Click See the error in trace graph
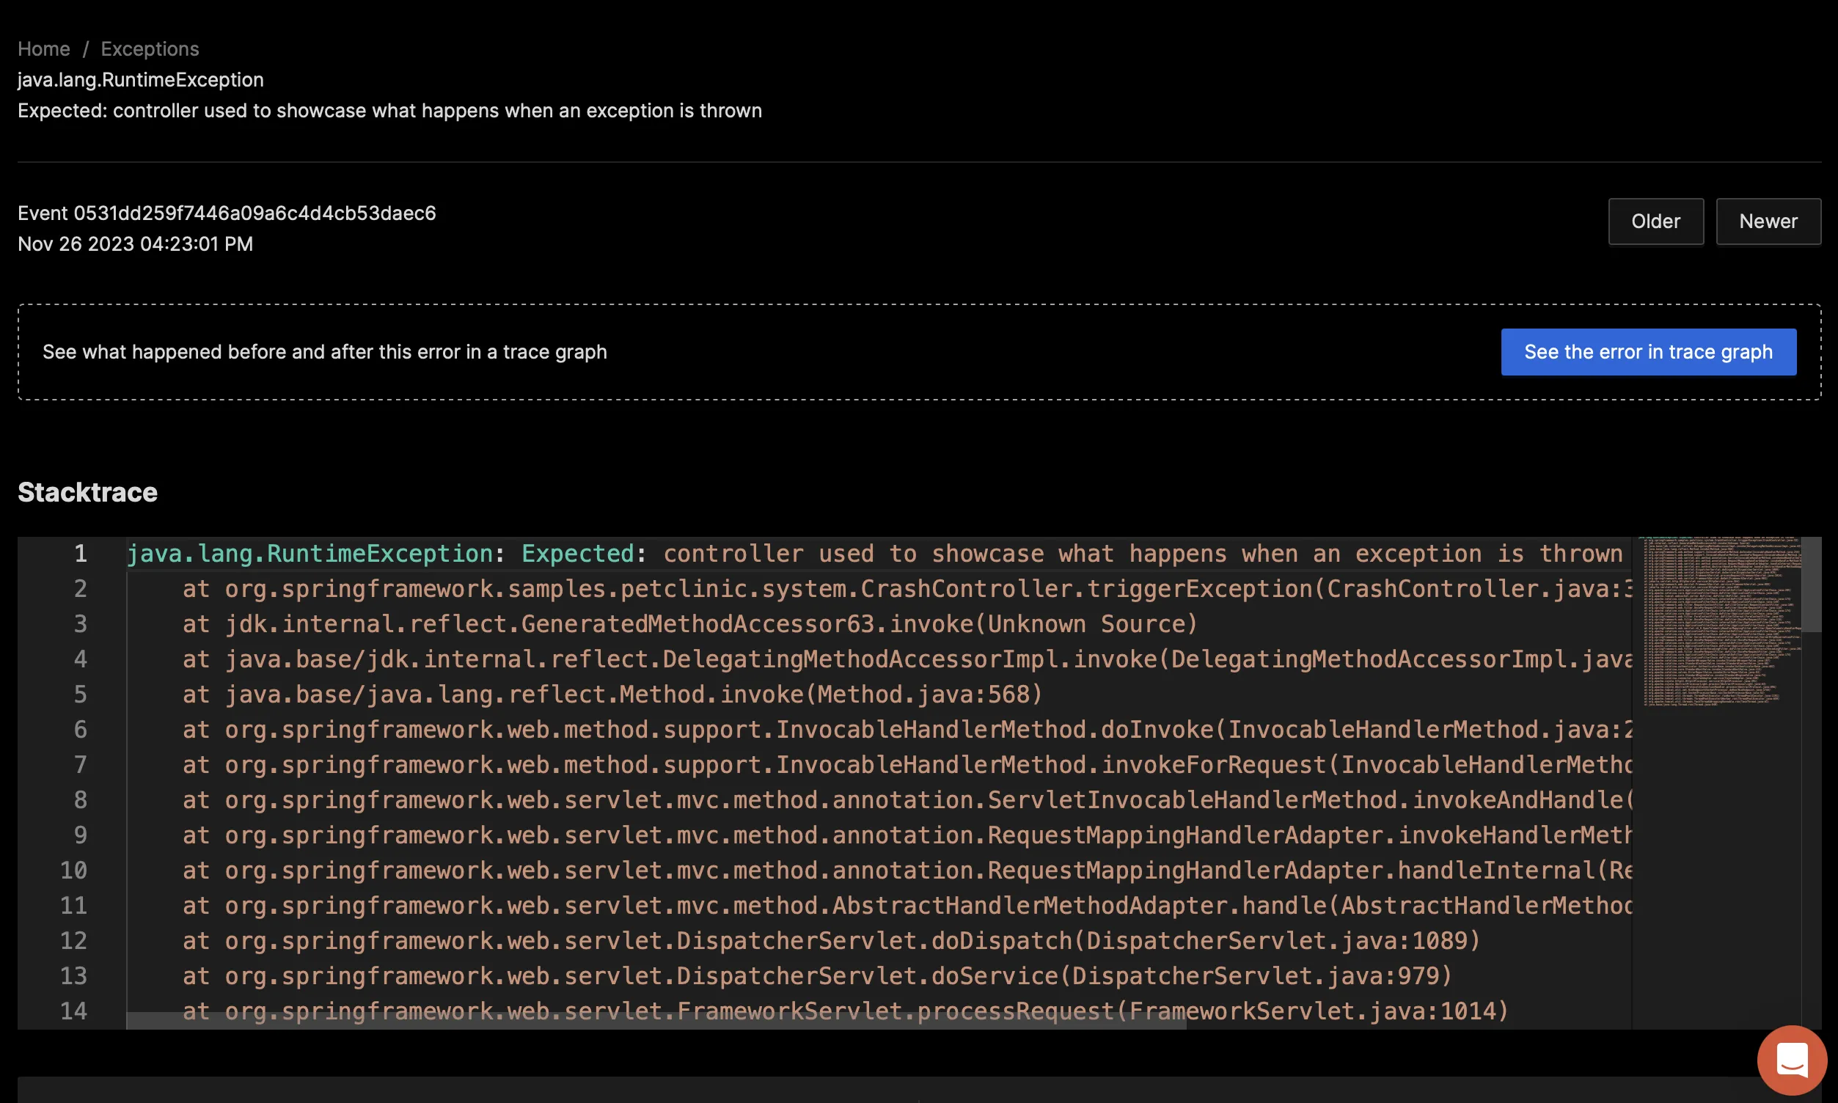This screenshot has height=1103, width=1838. pos(1649,352)
